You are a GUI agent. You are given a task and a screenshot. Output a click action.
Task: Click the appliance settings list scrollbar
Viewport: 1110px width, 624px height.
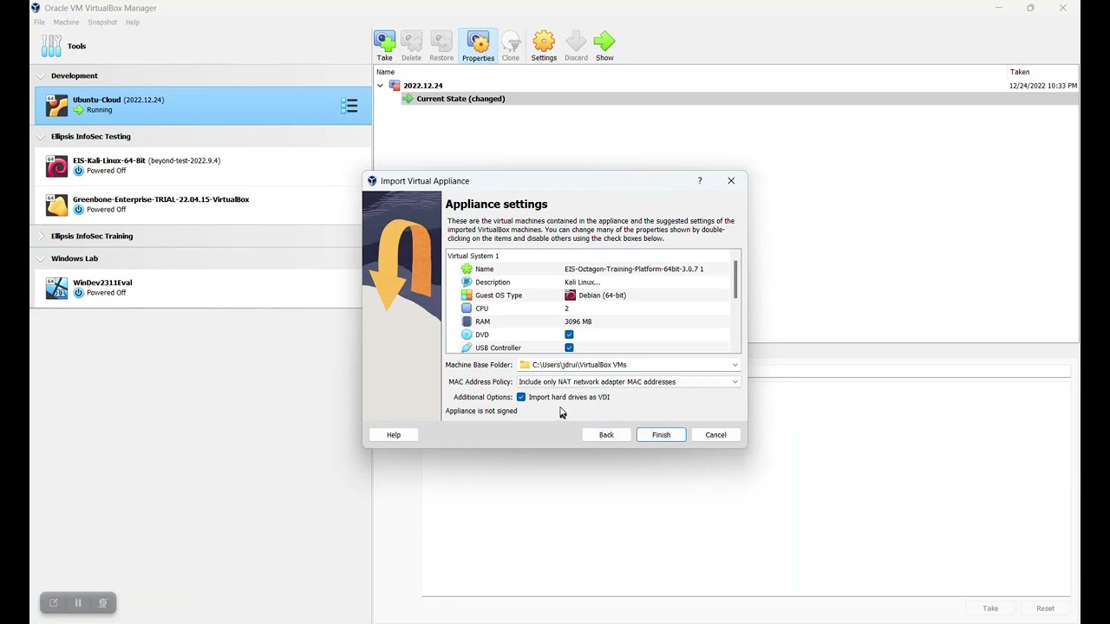coord(736,280)
